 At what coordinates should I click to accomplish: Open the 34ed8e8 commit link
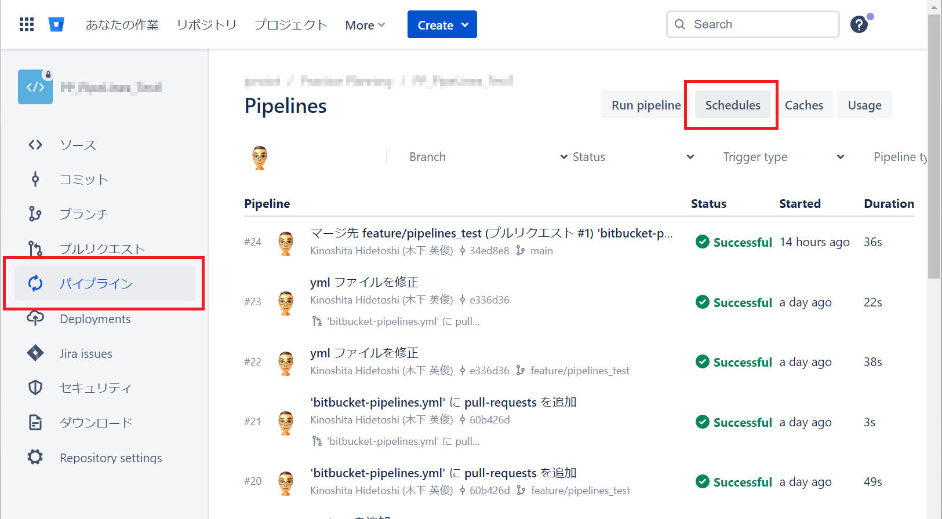click(x=489, y=251)
